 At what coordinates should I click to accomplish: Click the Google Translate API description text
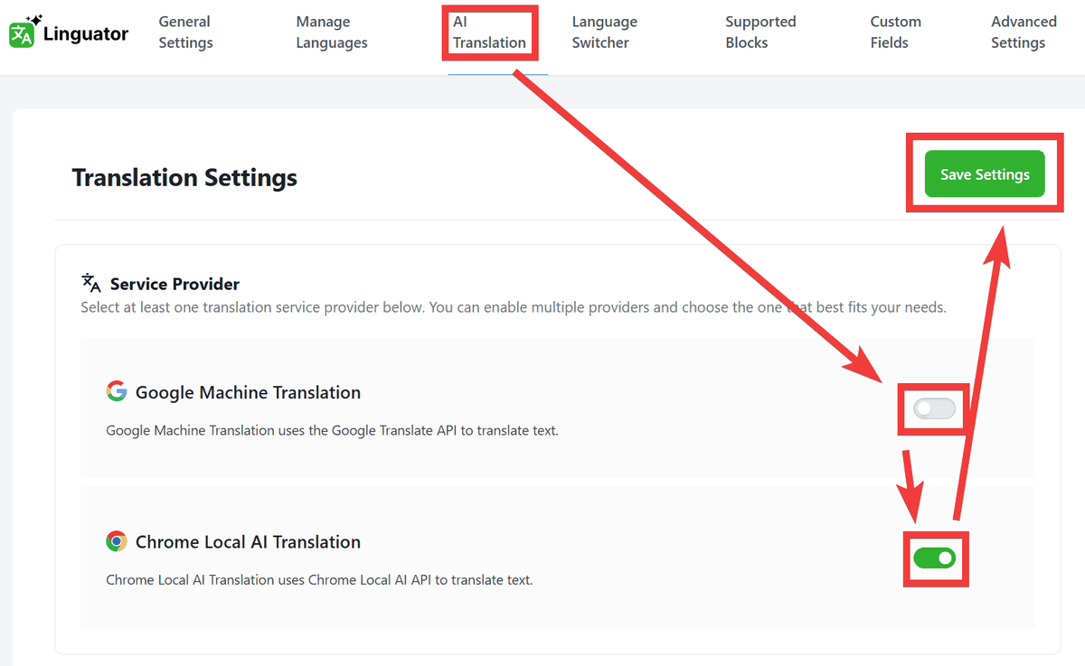[x=332, y=430]
